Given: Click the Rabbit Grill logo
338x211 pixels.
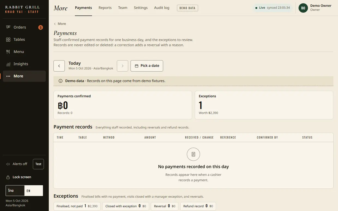Looking at the screenshot, I should tap(22, 9).
